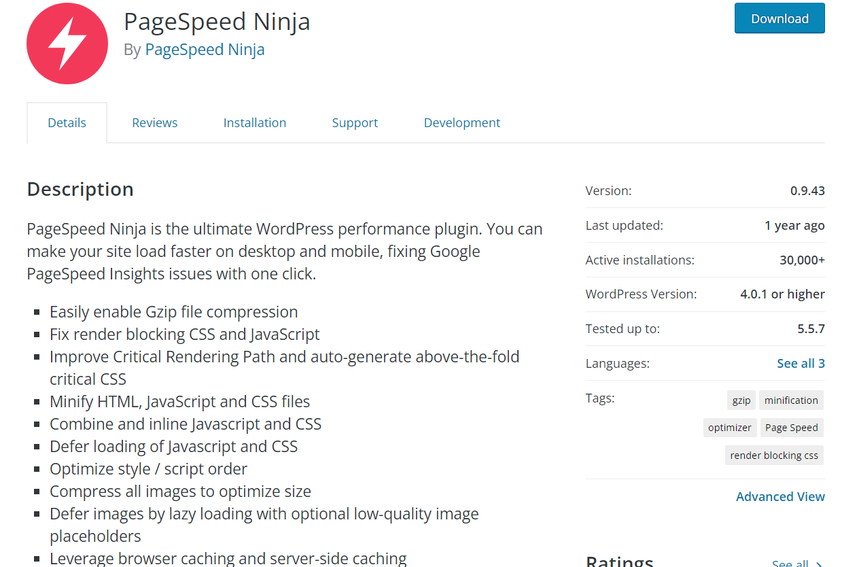Click the PageSpeed Ninja plugin title
This screenshot has height=567, width=857.
click(217, 22)
